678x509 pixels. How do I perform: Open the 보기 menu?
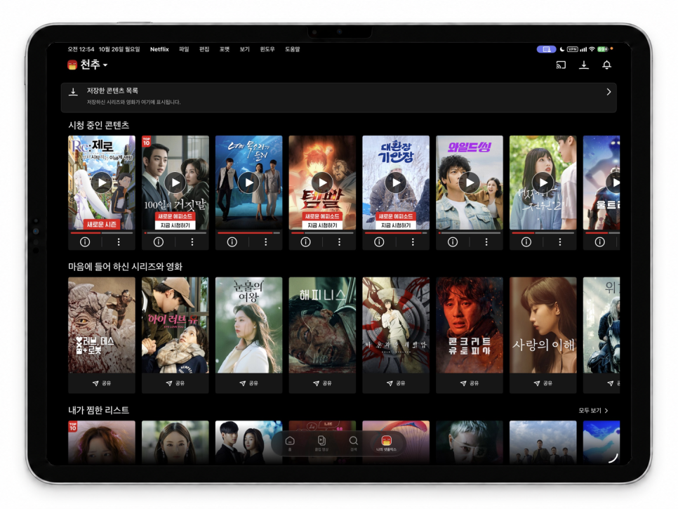(x=245, y=49)
